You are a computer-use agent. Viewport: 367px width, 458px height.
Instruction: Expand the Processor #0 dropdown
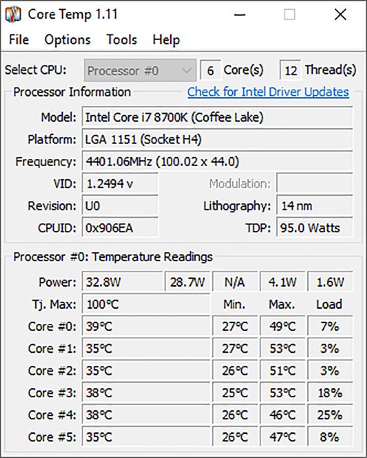140,71
